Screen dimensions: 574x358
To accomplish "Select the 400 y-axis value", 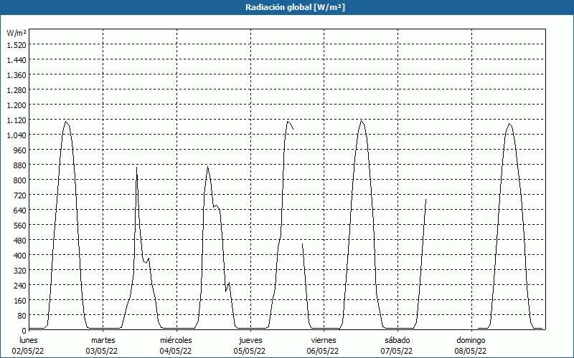I will pos(19,256).
